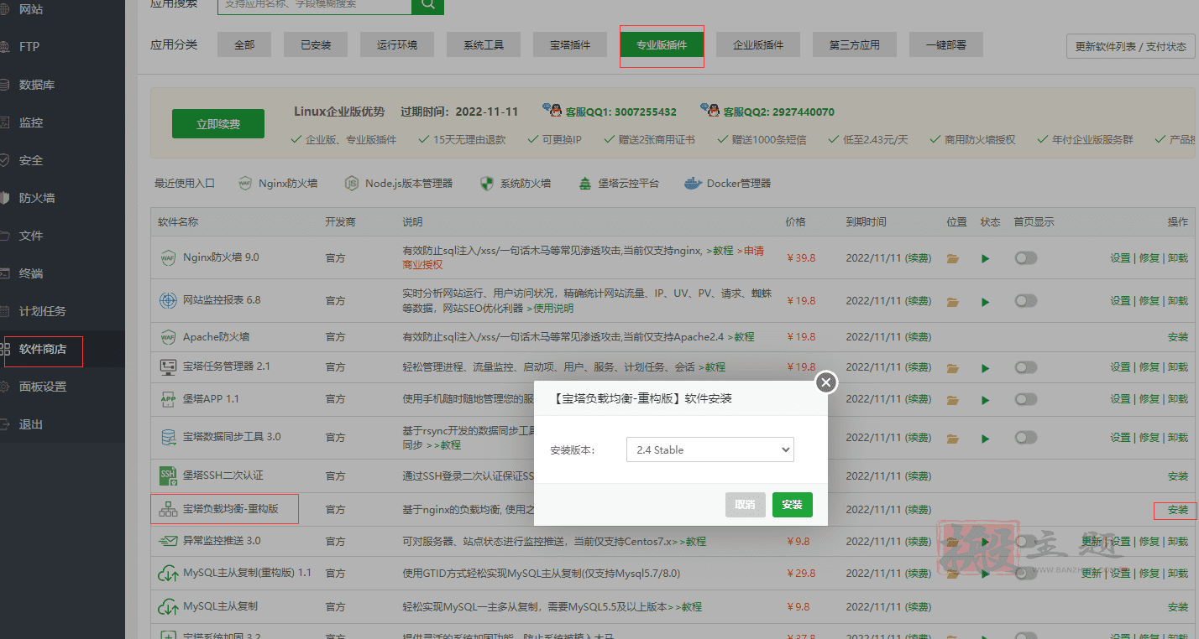Click the 堡塔APP 1.1 row icon
This screenshot has height=639, width=1199.
(167, 399)
